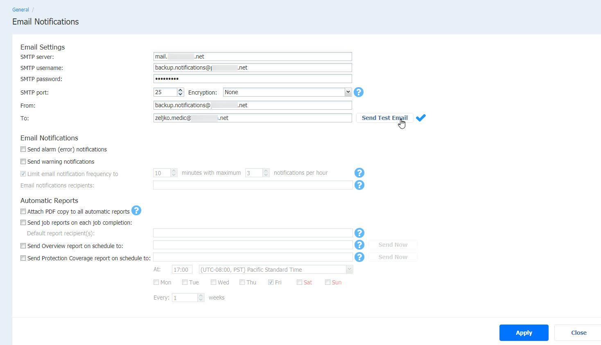The width and height of the screenshot is (601, 345).
Task: Enable Send alarm (error) notifications
Action: [23, 149]
